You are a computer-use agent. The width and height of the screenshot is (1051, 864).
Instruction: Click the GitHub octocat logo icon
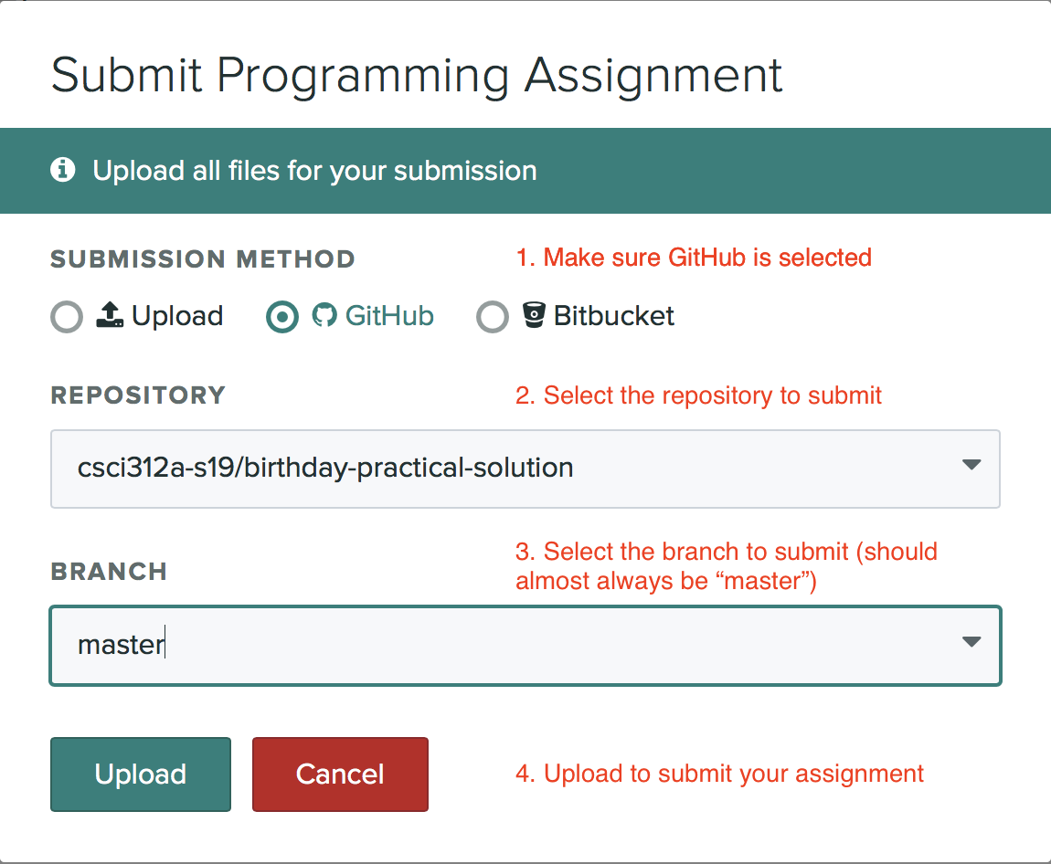[324, 315]
